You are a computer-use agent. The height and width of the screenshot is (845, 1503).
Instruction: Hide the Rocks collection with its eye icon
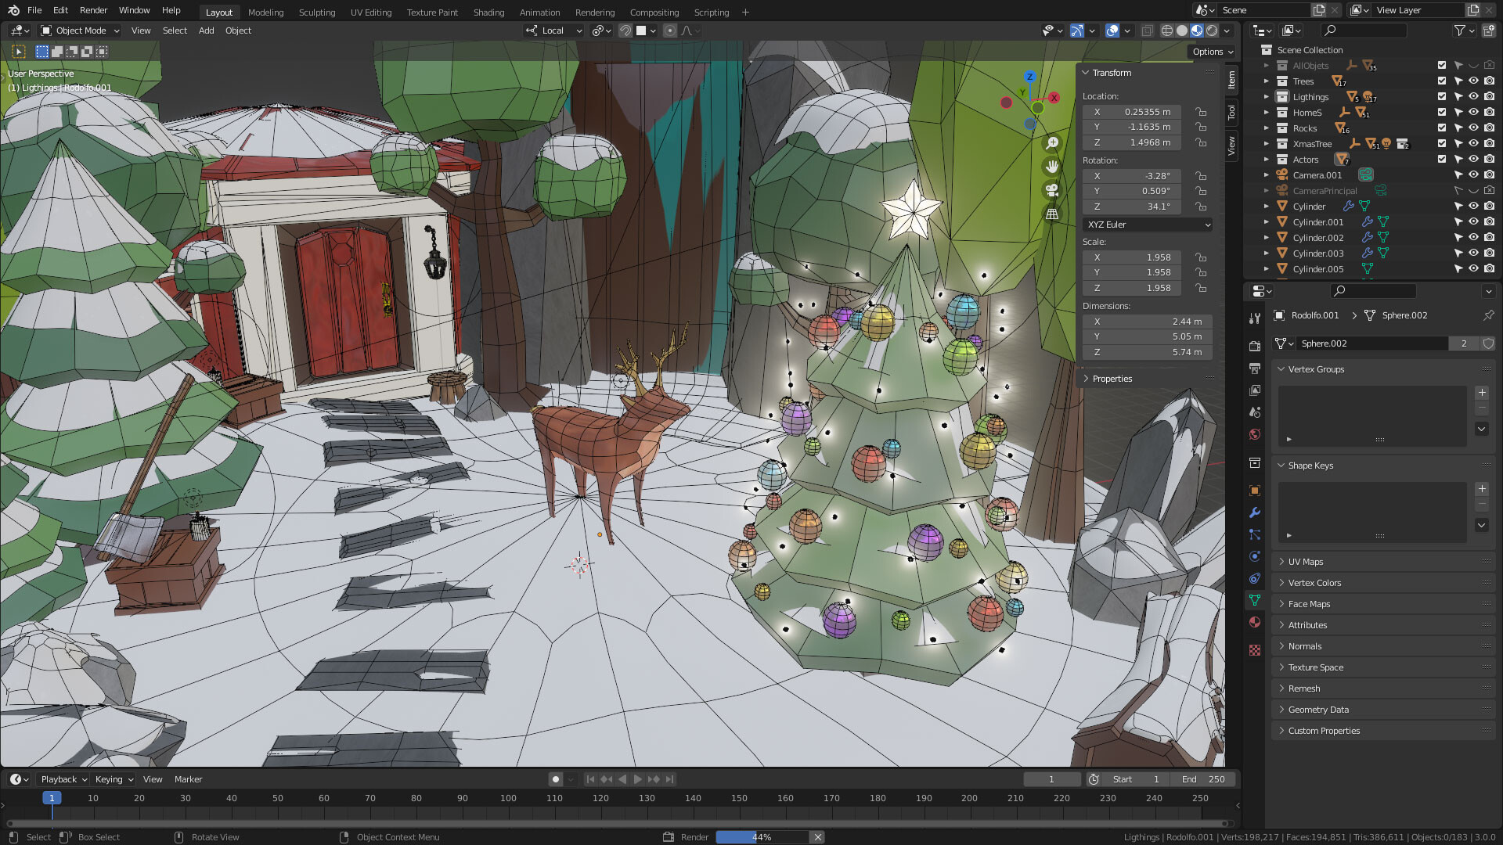(x=1473, y=128)
